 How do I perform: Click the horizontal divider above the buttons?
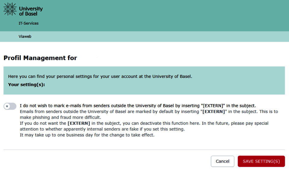144,150
